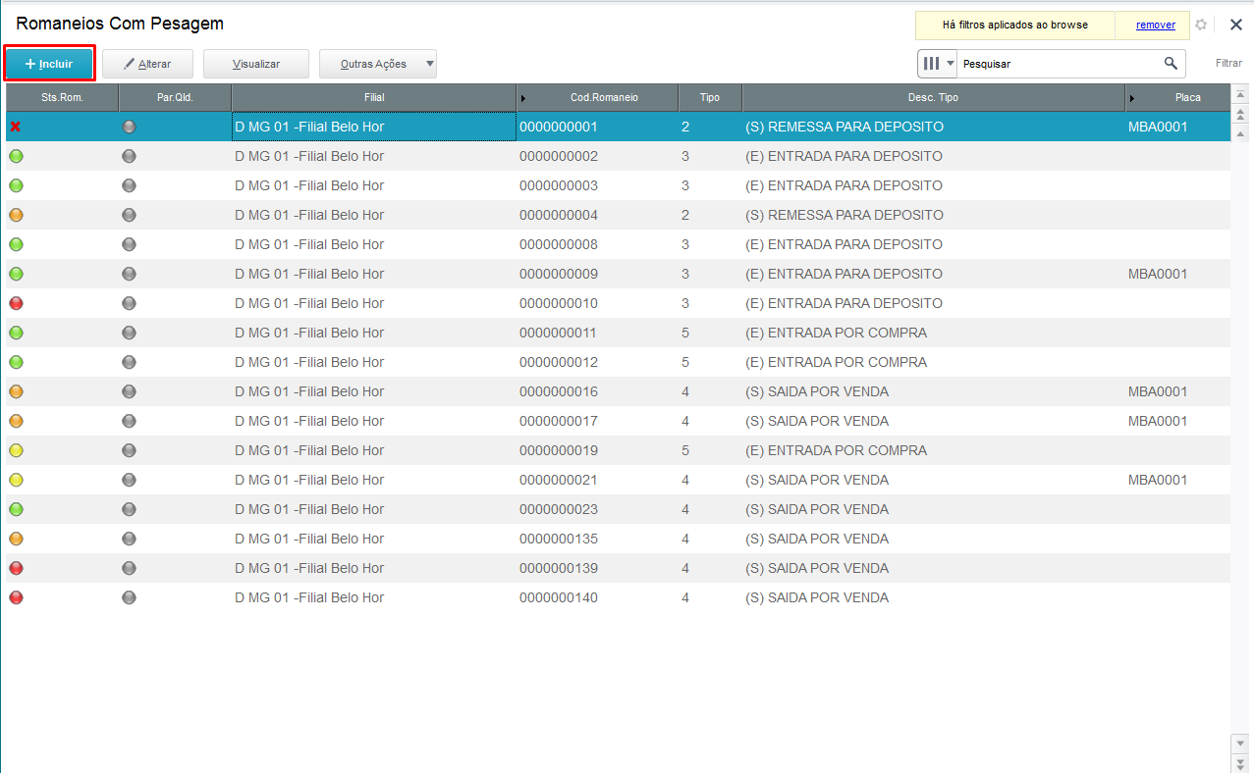Click green status icon of romaneio 0000000008
Screen dimensions: 1254x773
(x=16, y=244)
